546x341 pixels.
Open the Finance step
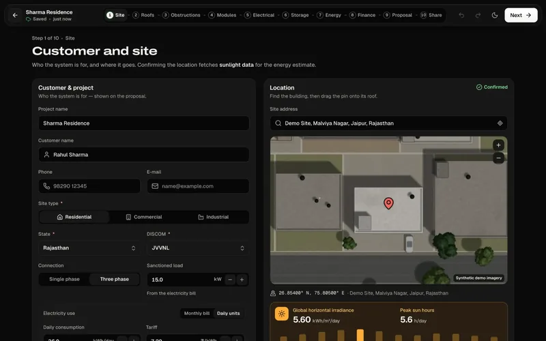[x=362, y=15]
